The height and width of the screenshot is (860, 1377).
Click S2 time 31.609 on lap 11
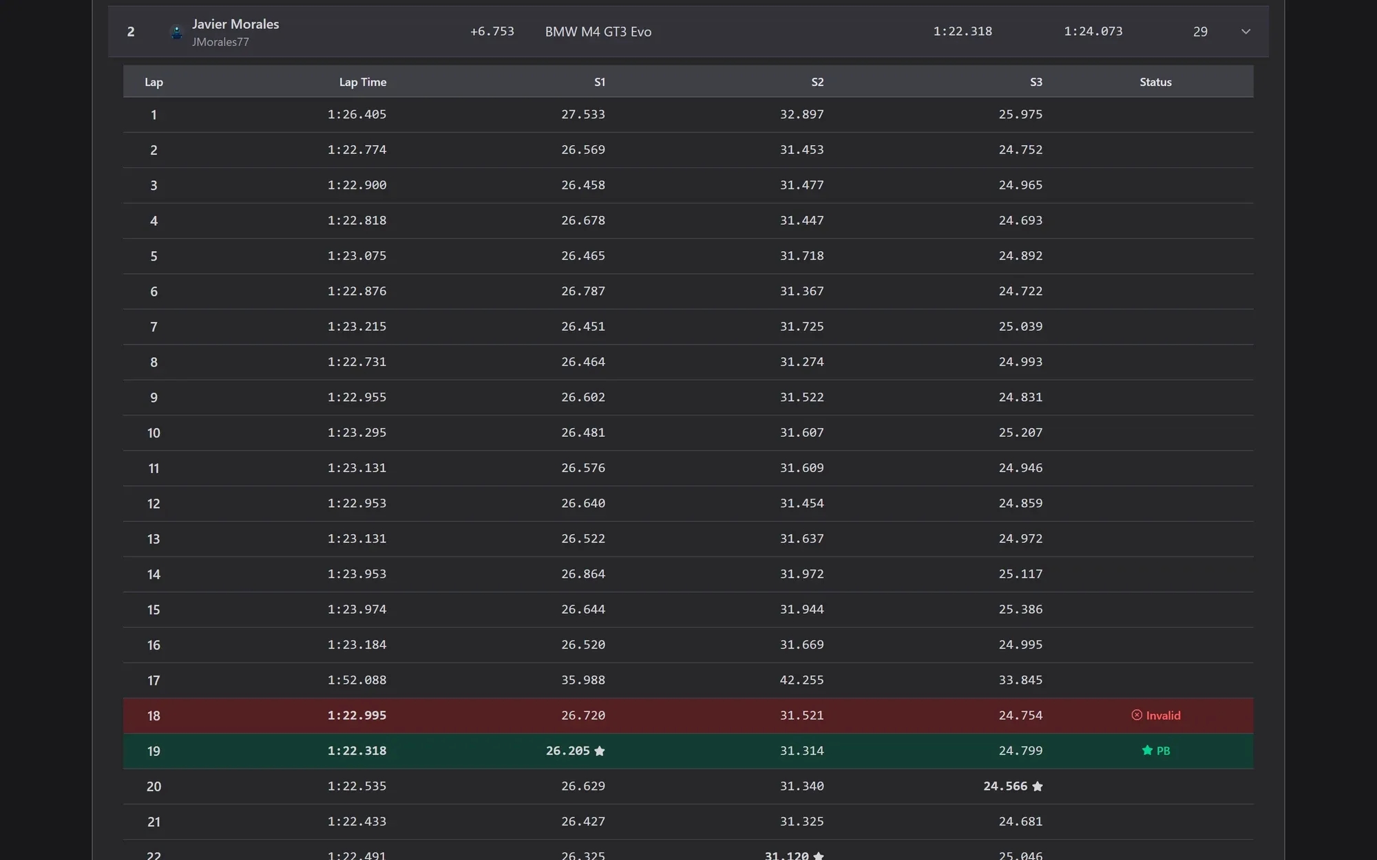(x=802, y=468)
